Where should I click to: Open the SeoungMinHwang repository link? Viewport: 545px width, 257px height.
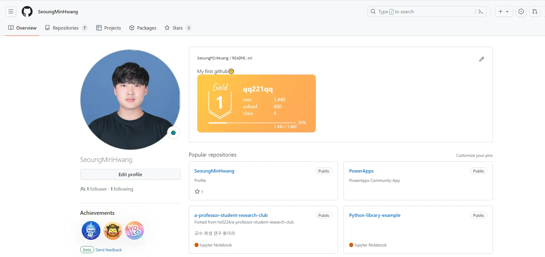click(214, 171)
